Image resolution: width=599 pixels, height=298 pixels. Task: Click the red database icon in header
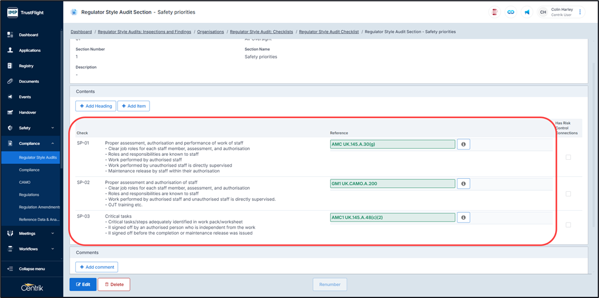[x=495, y=12]
